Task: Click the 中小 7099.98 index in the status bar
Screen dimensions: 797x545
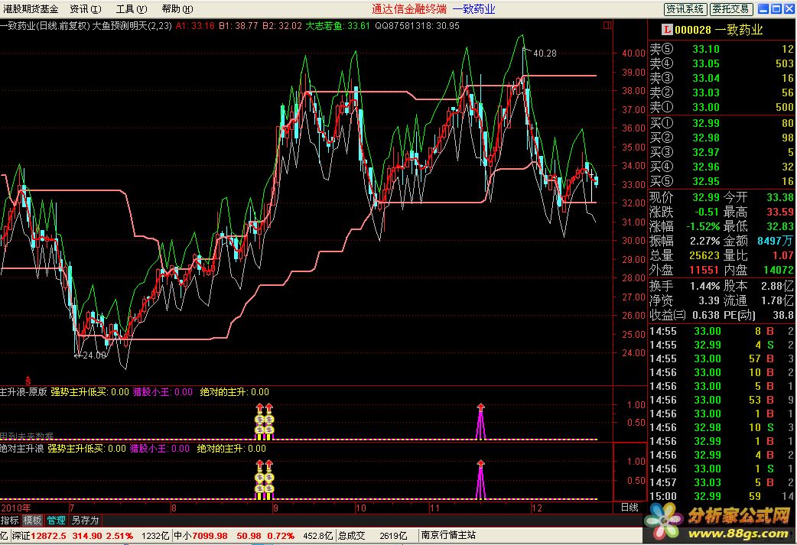Action: 200,535
